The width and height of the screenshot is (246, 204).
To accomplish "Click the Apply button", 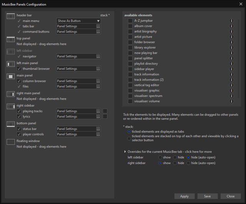I will [x=184, y=196].
